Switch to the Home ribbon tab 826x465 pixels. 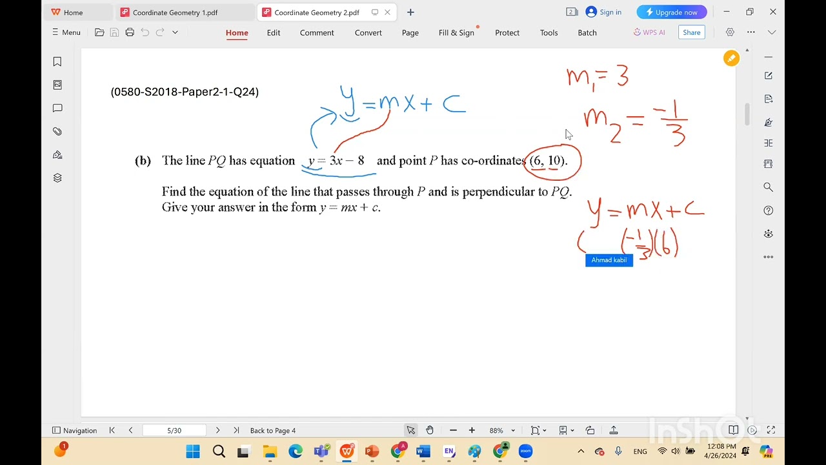pos(237,32)
